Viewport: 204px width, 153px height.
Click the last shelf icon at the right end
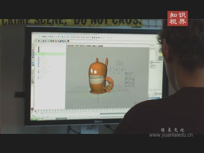(x=68, y=41)
